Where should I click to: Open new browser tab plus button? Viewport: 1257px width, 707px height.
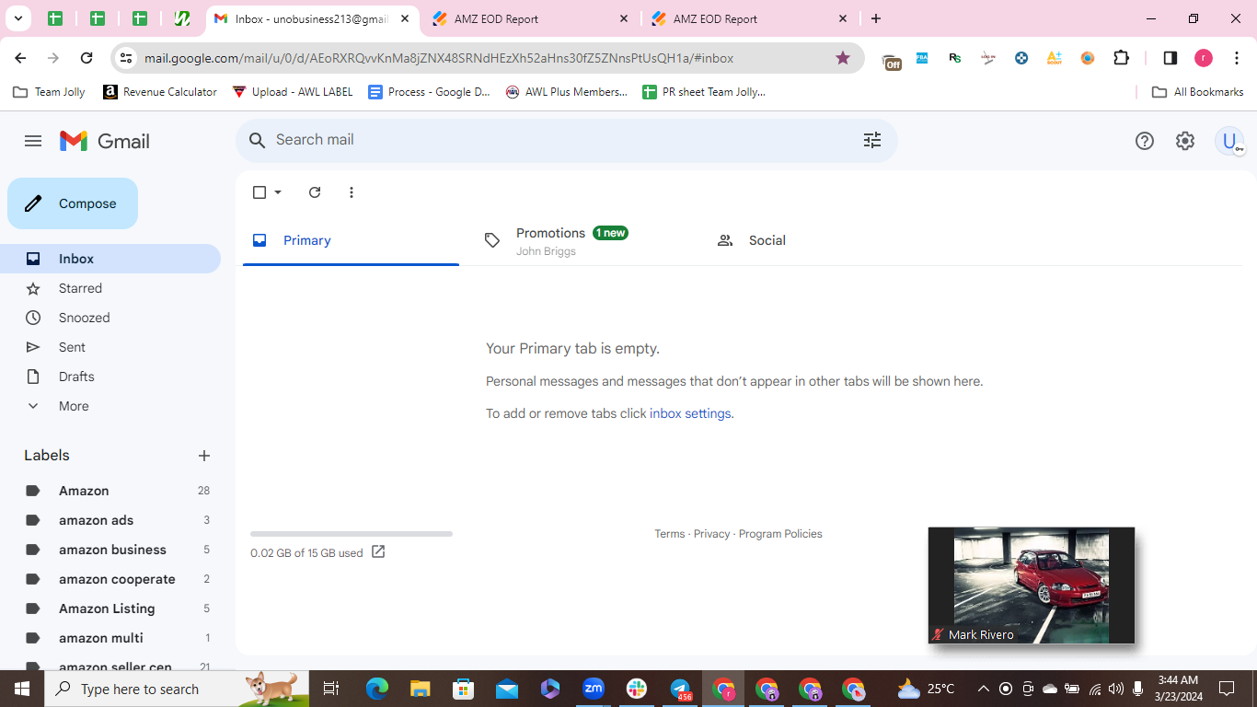point(876,18)
